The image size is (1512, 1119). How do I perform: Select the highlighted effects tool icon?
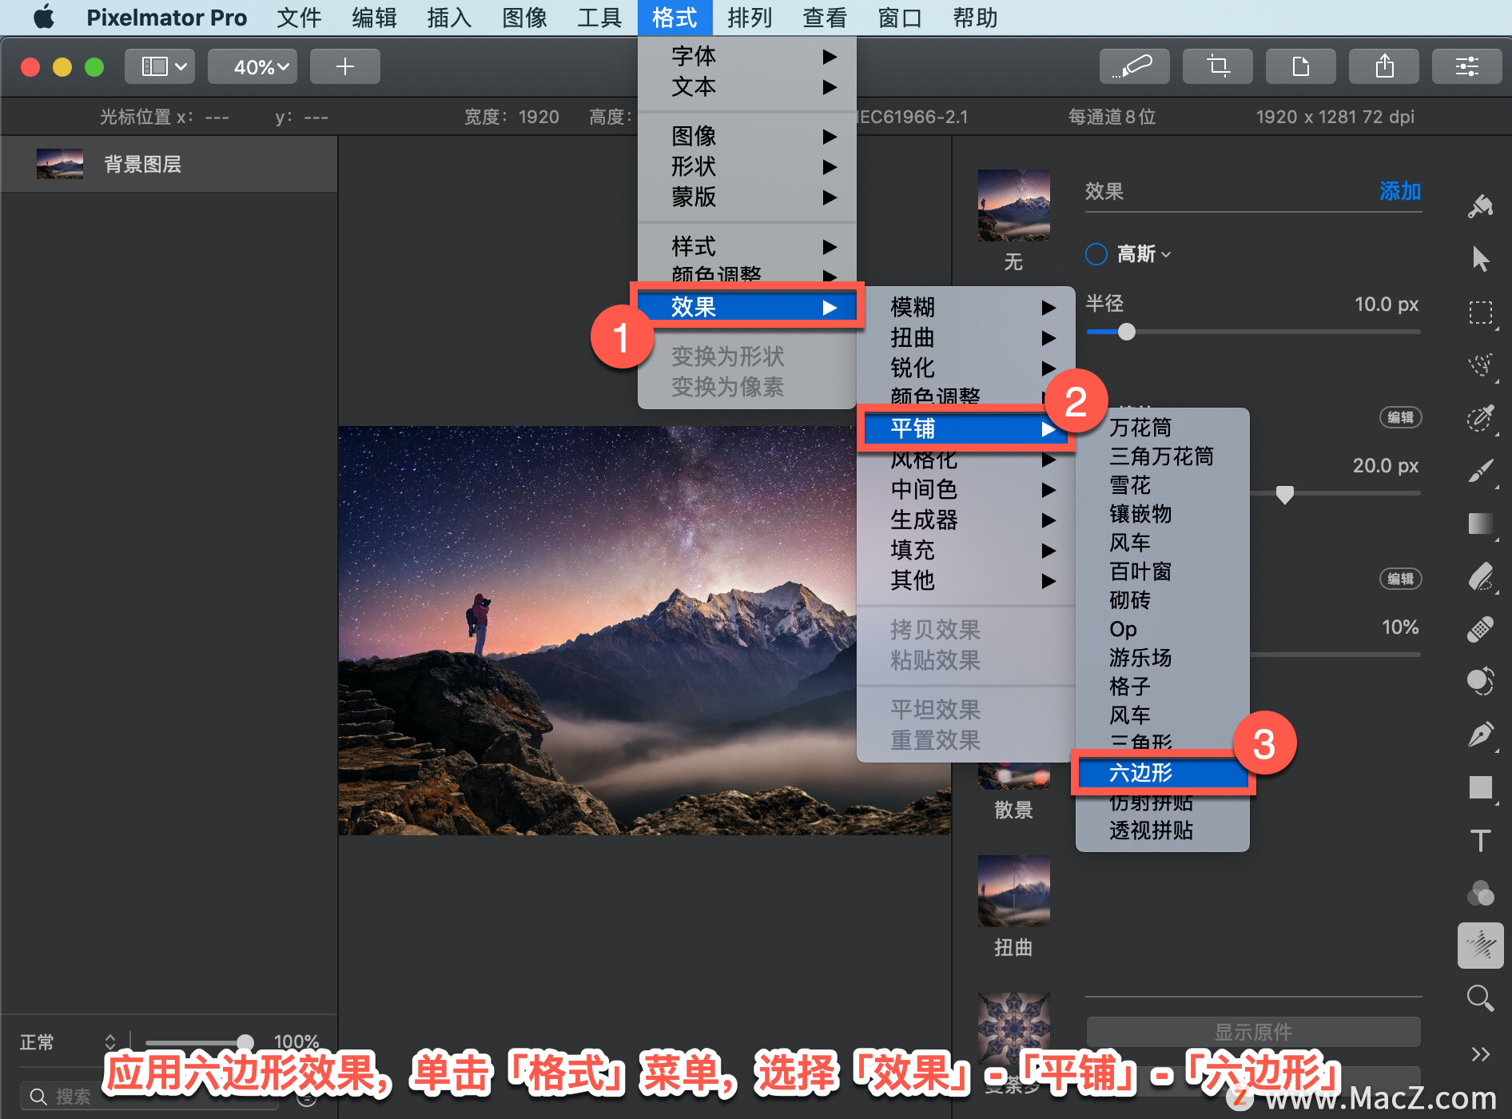(1481, 946)
